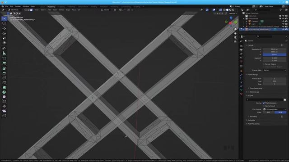Click the zoom magnifier icon in the viewport
This screenshot has width=289, height=162.
point(235,29)
